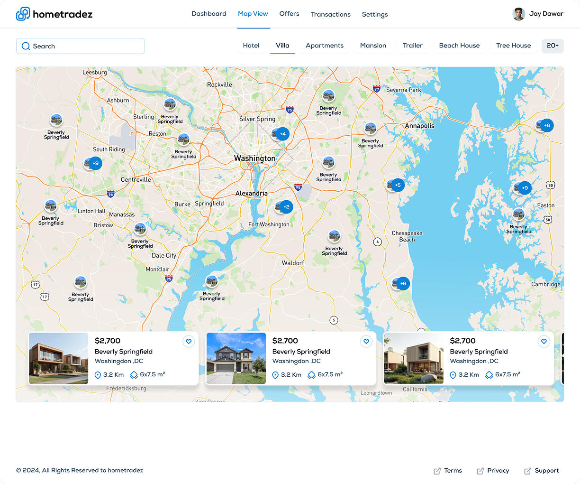Click the search magnifier icon

click(26, 46)
